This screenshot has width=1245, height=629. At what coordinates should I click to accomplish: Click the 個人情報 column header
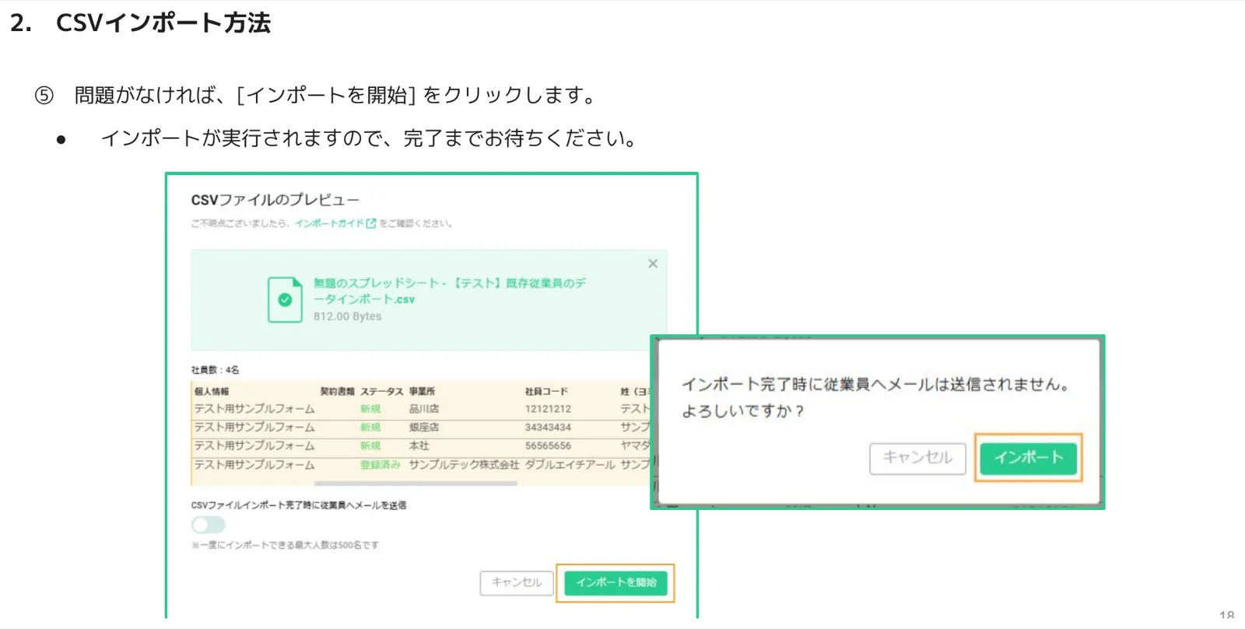pos(212,391)
